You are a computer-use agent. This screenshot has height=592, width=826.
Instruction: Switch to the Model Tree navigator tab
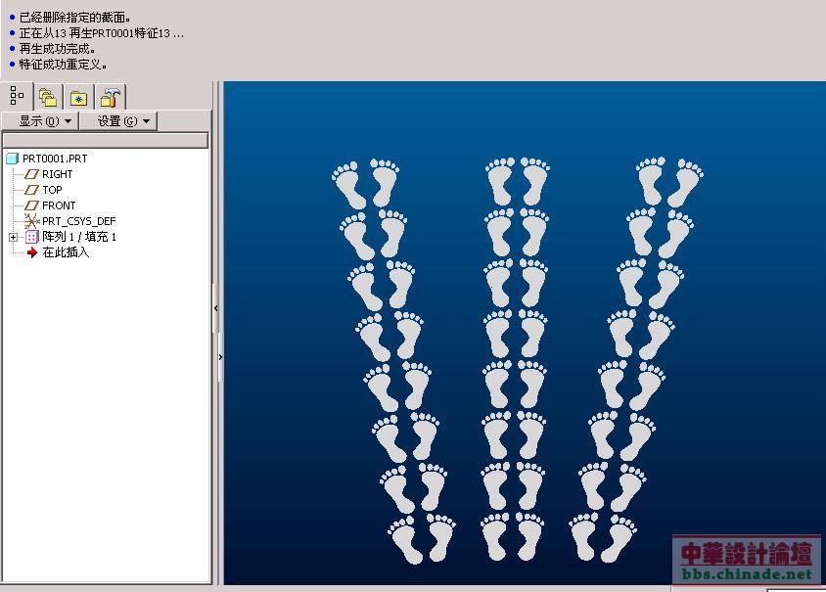[x=17, y=96]
